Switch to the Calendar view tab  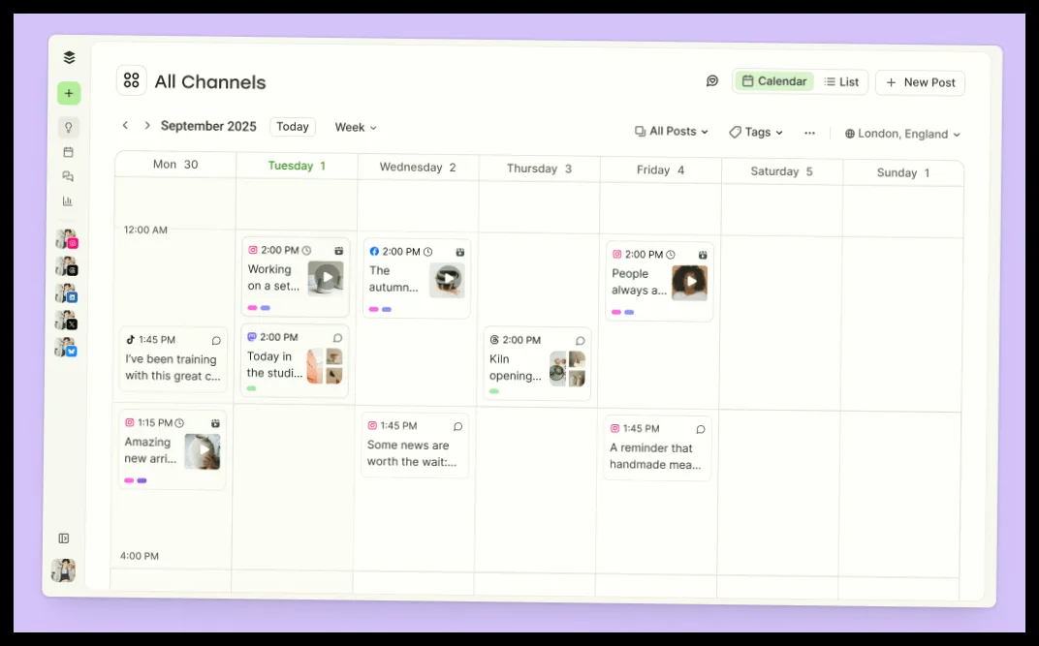point(774,80)
